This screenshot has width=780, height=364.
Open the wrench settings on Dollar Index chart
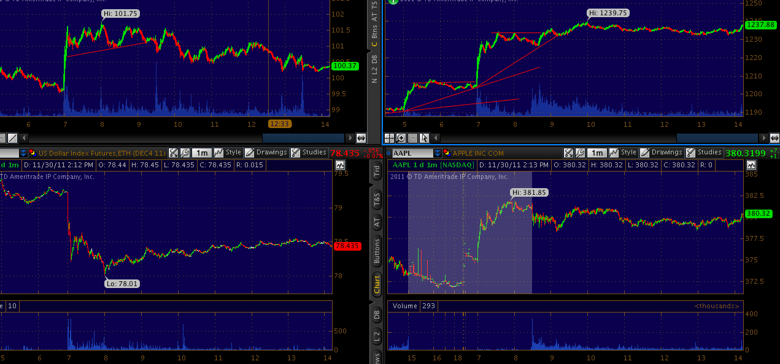(x=185, y=153)
